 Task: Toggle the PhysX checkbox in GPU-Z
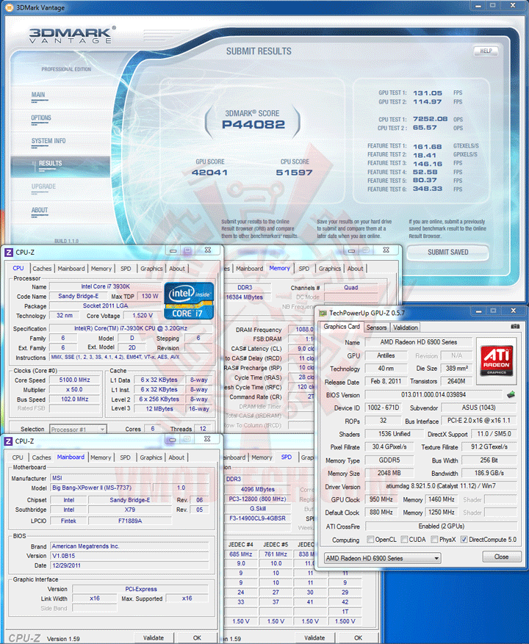coord(434,539)
